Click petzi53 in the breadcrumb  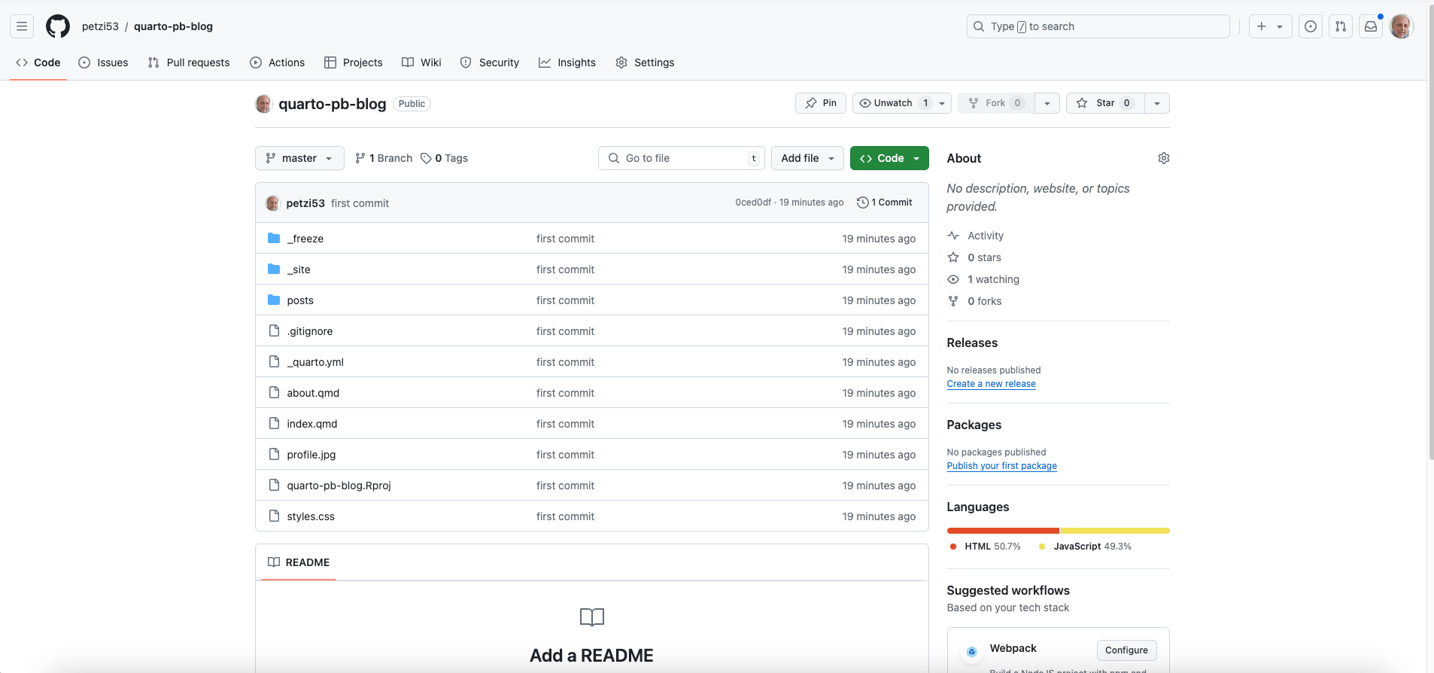[x=100, y=26]
